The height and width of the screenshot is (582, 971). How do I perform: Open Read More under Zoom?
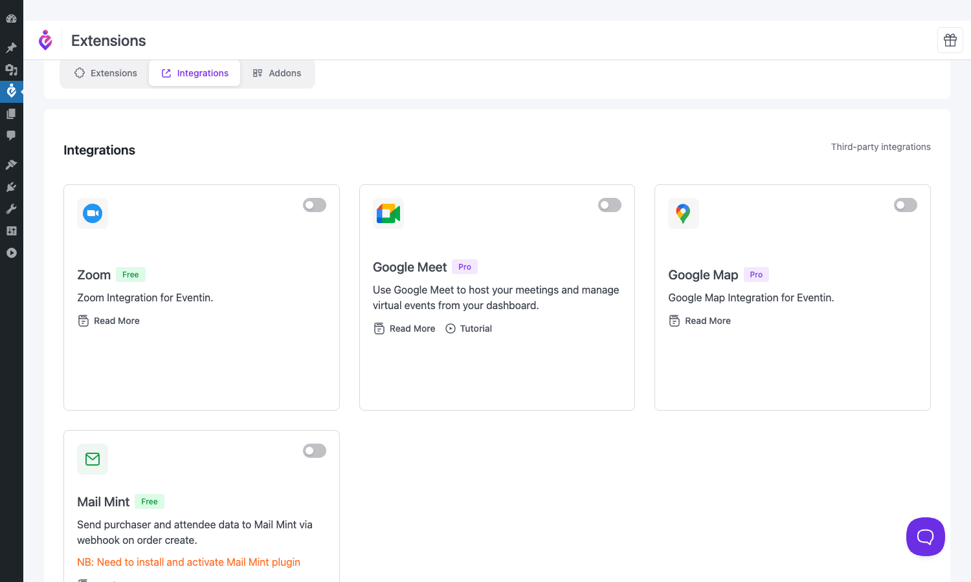click(109, 321)
